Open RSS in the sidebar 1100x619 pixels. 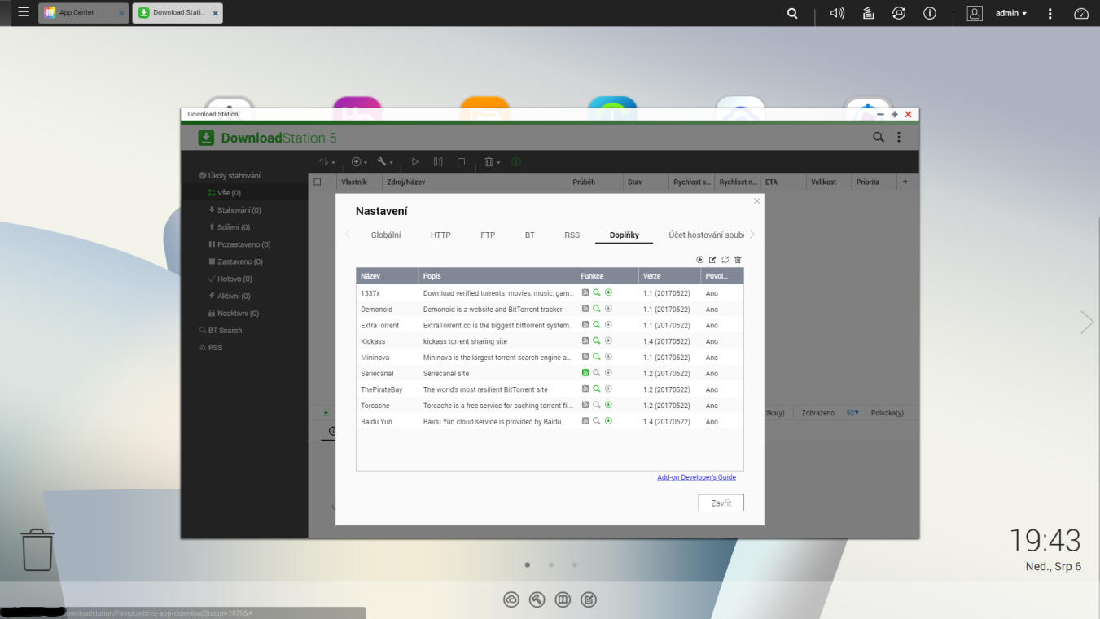(210, 348)
